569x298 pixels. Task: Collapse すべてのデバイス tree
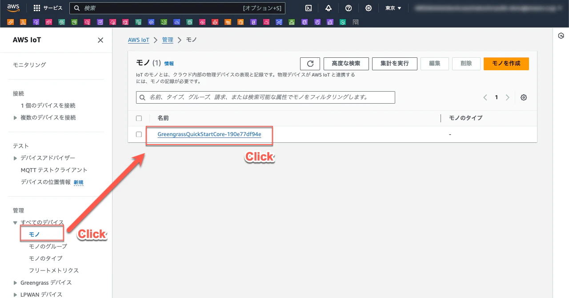(x=16, y=222)
